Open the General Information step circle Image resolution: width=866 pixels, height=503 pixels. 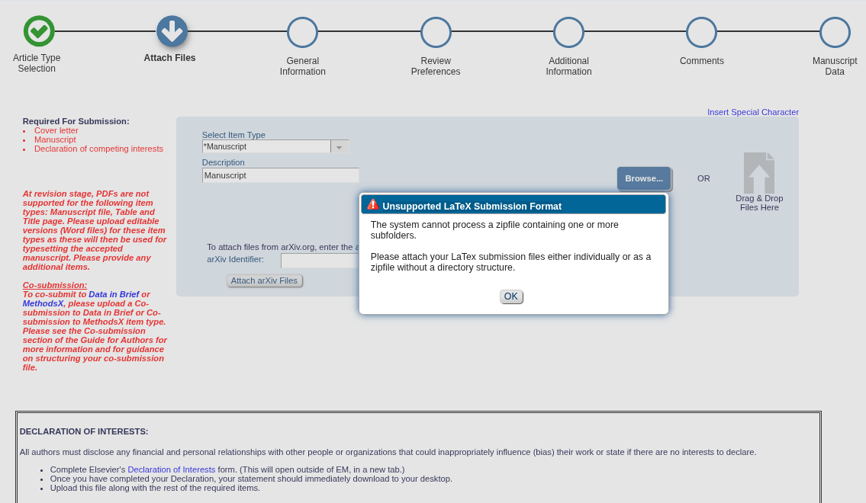click(x=302, y=32)
